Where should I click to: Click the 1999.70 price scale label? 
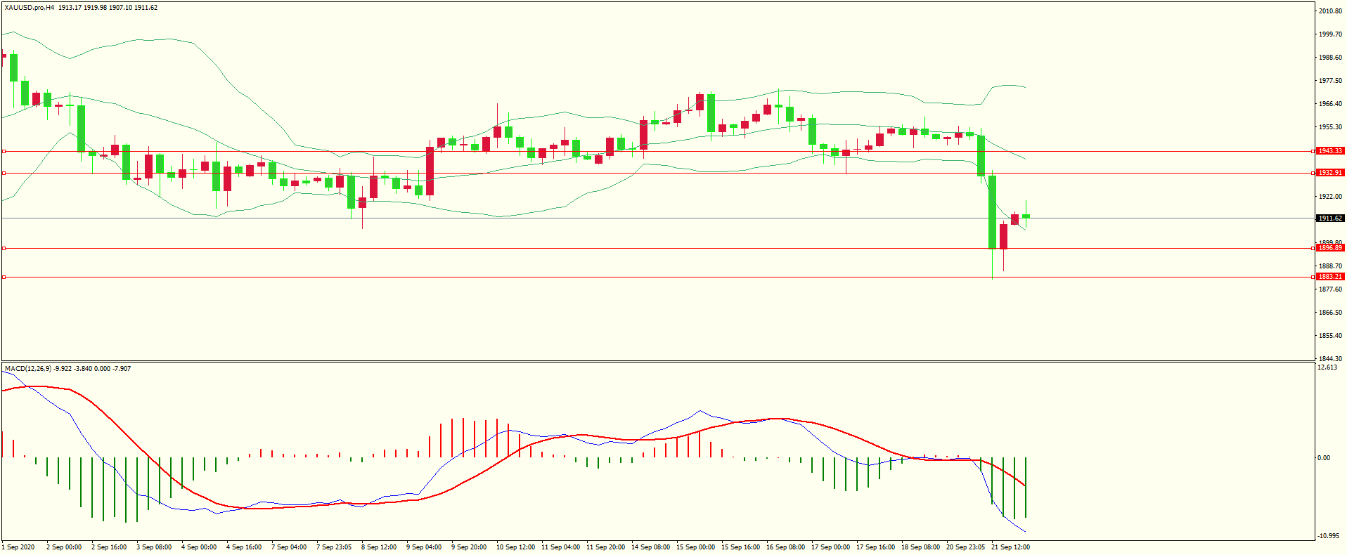[x=1331, y=34]
